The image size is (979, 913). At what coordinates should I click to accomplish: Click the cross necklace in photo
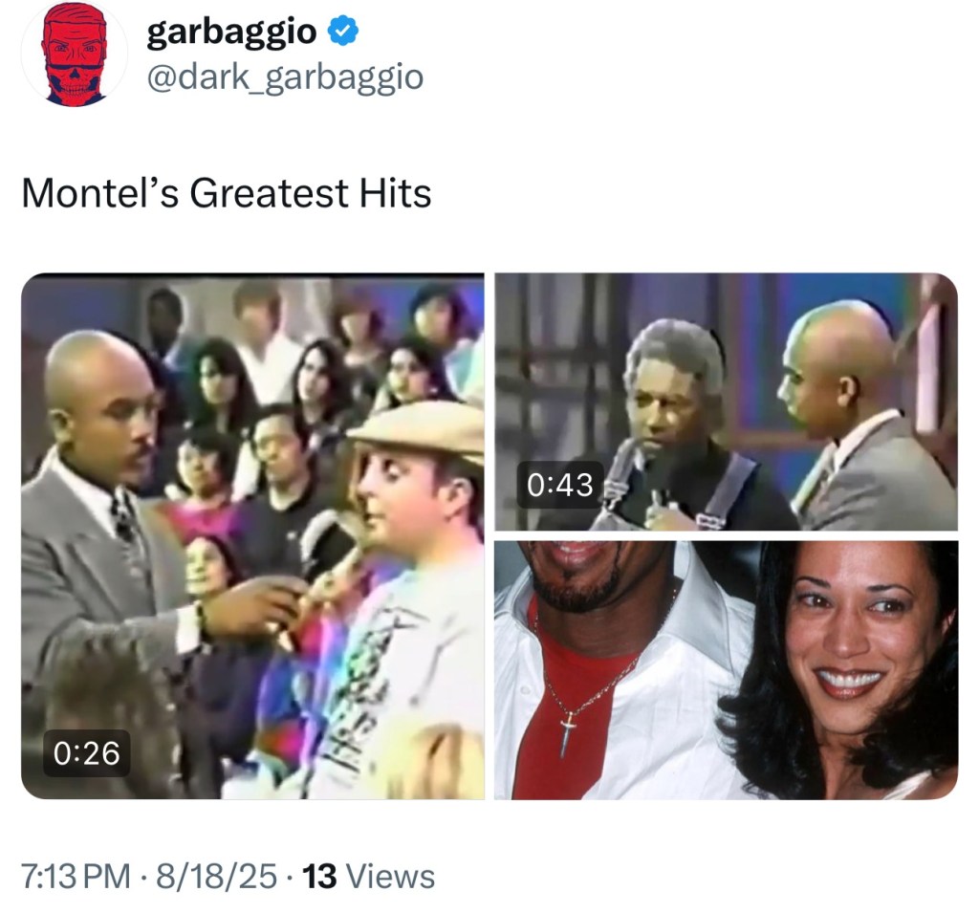pos(568,735)
